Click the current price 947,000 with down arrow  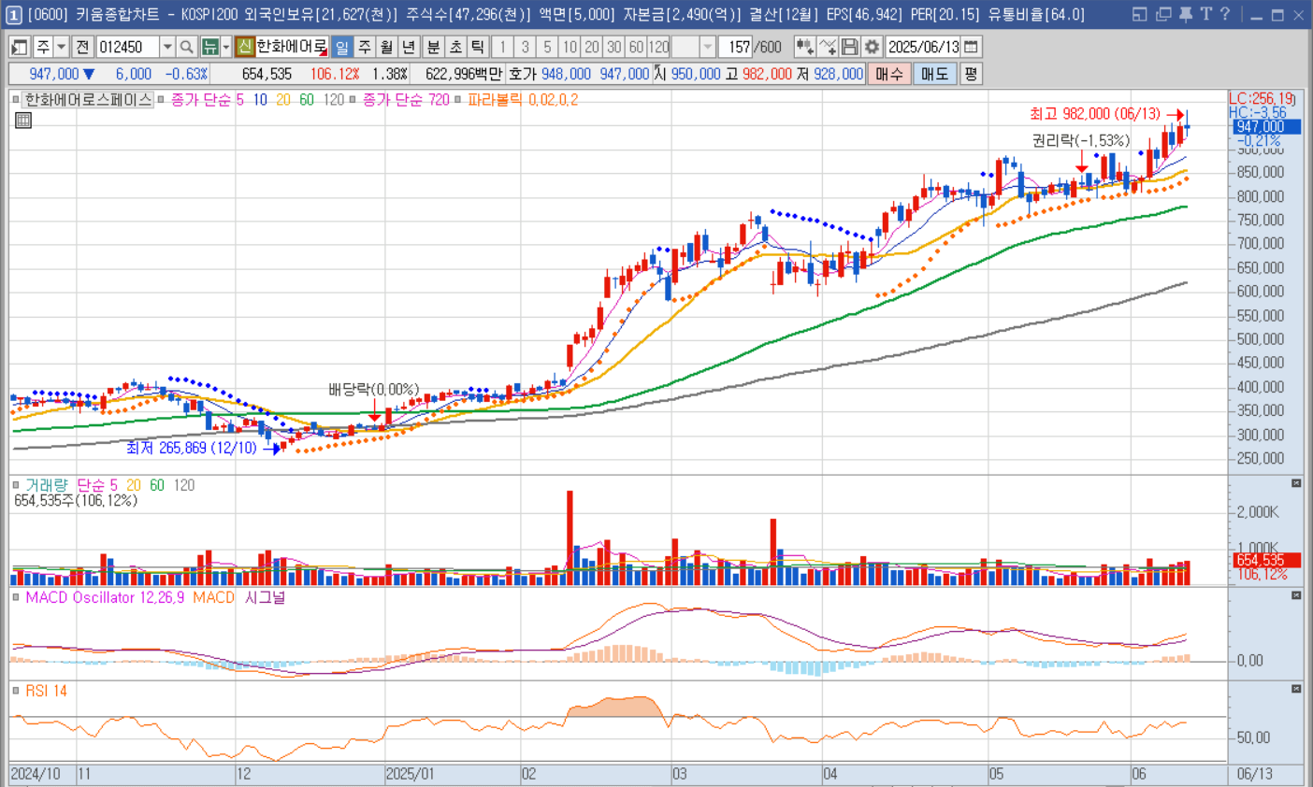(62, 74)
